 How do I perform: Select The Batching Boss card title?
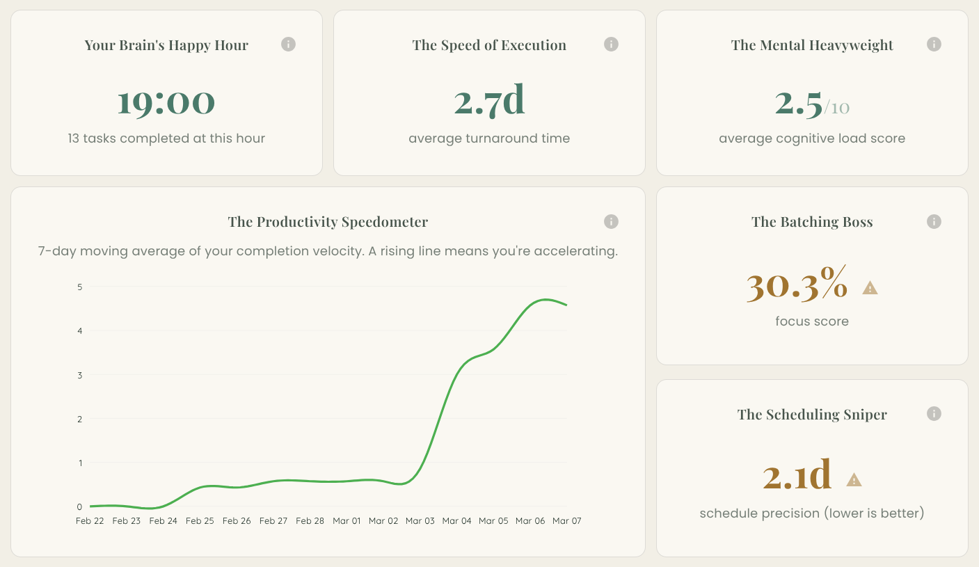pos(812,222)
